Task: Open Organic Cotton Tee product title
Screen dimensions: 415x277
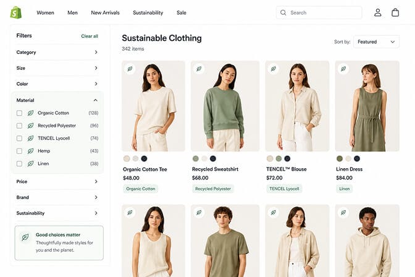Action: [x=145, y=169]
